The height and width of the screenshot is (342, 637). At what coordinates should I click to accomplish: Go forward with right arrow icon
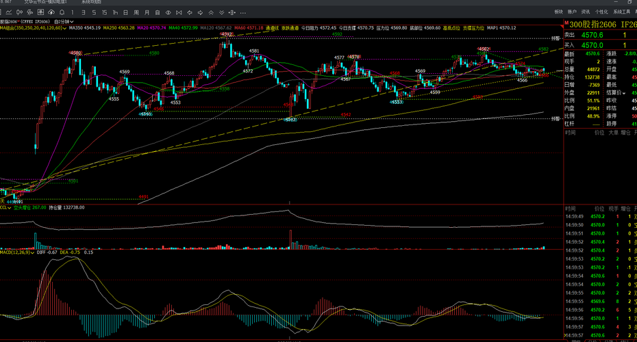200,12
